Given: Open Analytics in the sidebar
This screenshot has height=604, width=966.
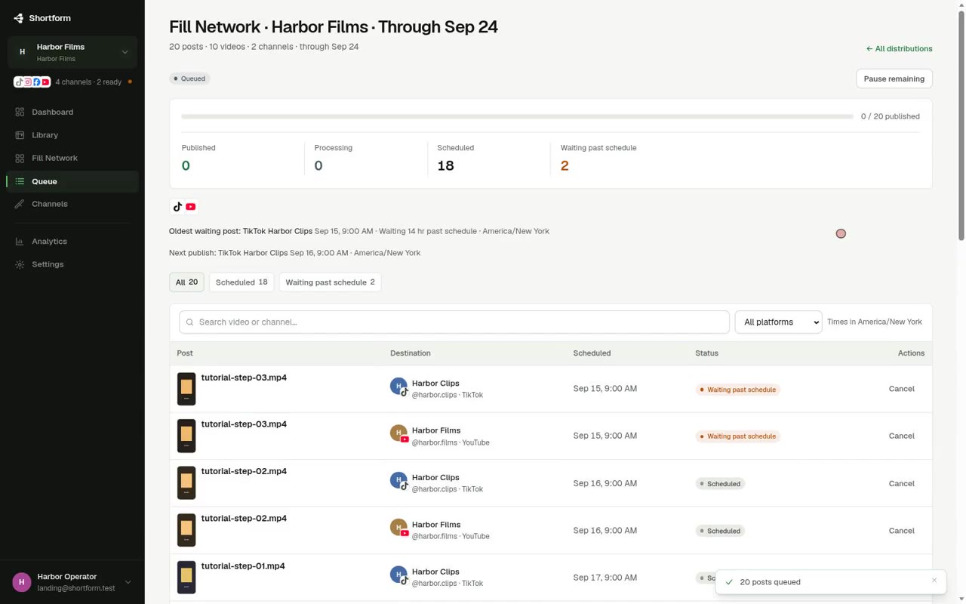Looking at the screenshot, I should click(x=72, y=242).
